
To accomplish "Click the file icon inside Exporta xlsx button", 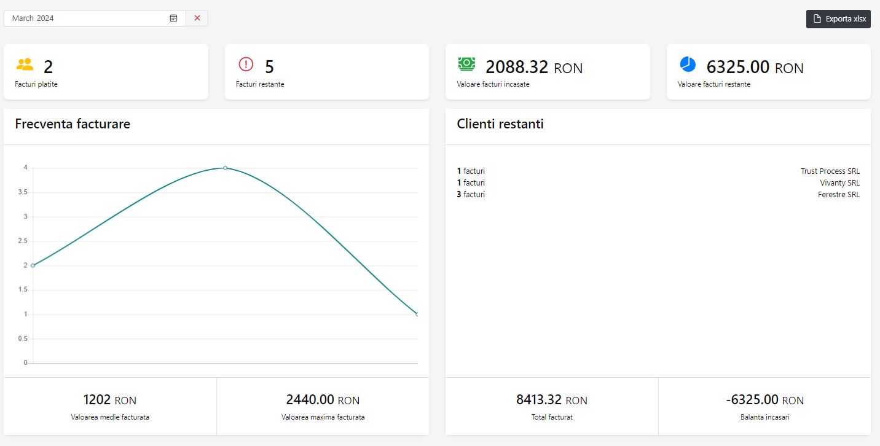I will tap(817, 18).
